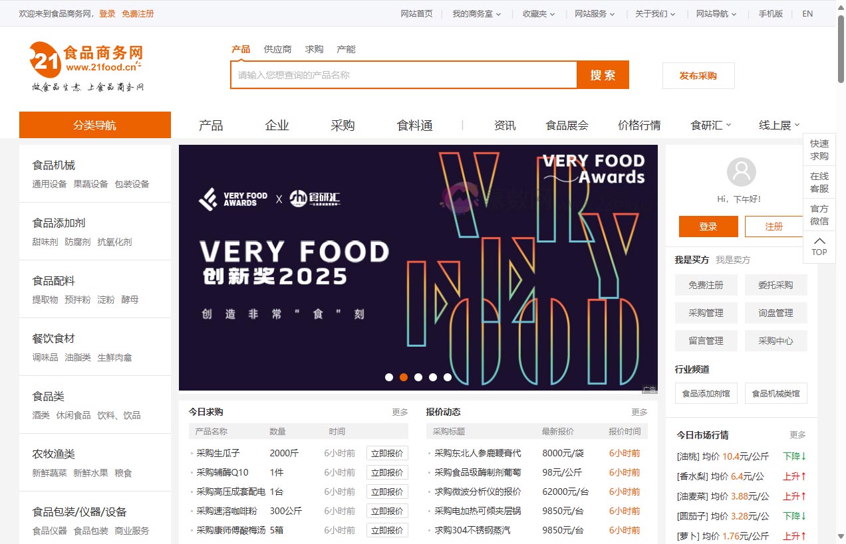Show the 官方微信 official WeChat code
Screen dimensions: 846x544
click(x=819, y=215)
